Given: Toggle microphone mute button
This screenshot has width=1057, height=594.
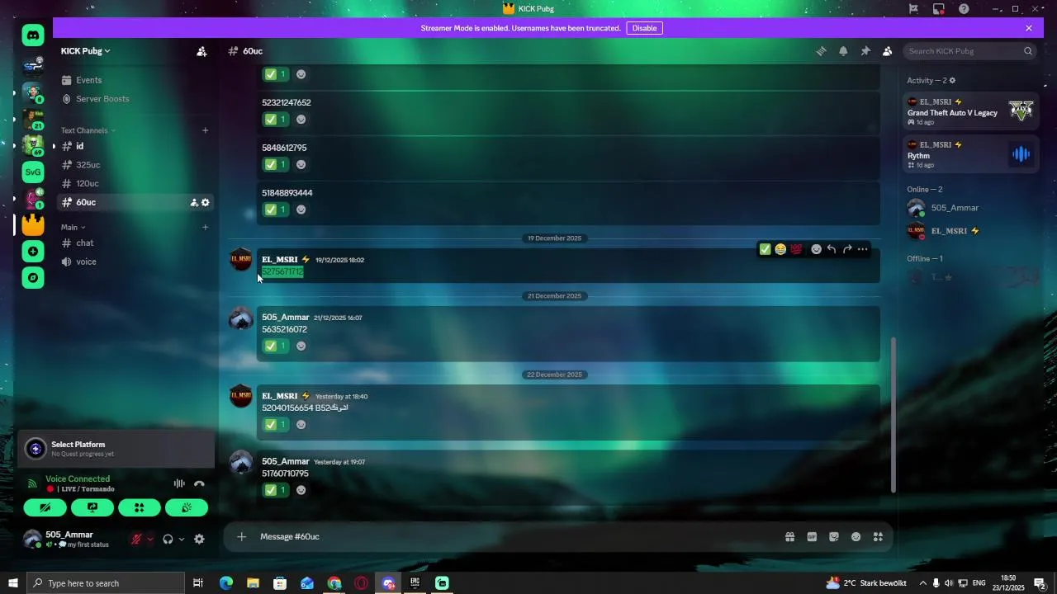Looking at the screenshot, I should [136, 539].
